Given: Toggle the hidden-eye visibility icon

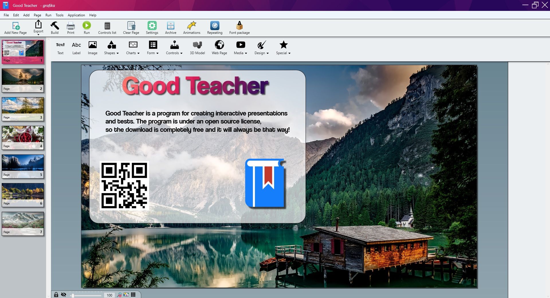Looking at the screenshot, I should coord(64,295).
